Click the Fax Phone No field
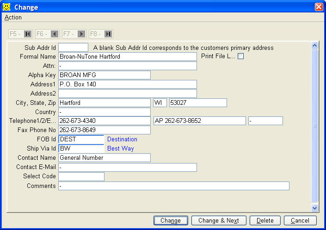 tap(105, 130)
